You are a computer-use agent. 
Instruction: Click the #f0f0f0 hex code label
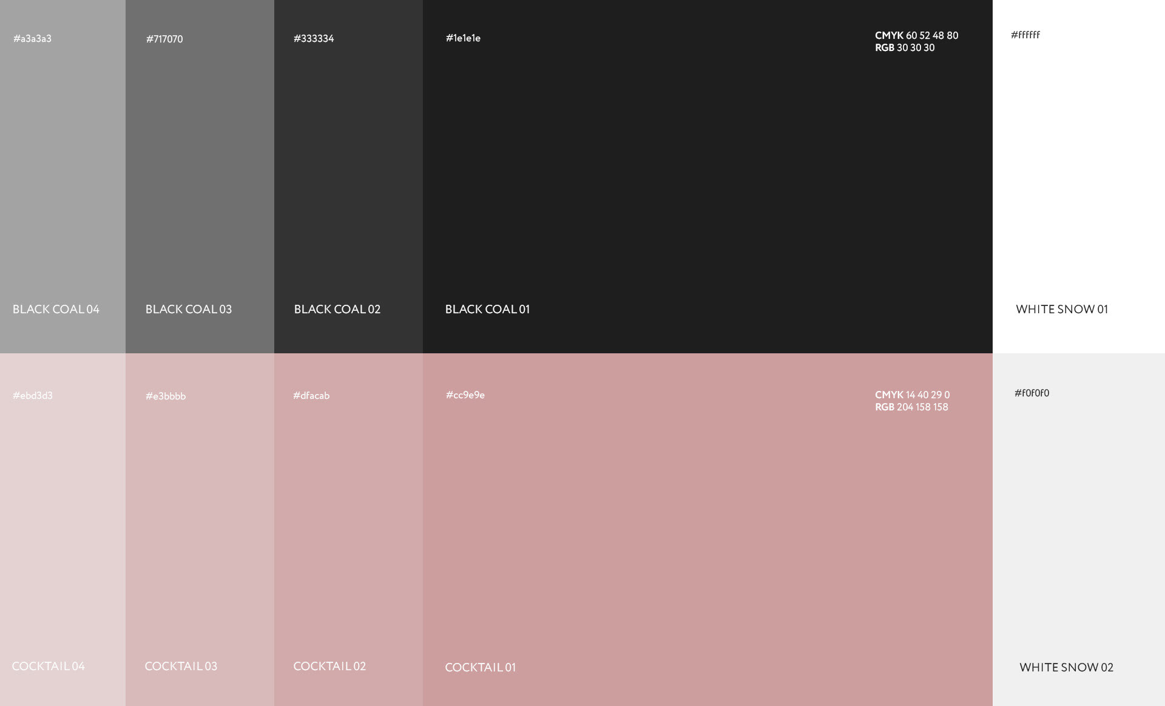point(1032,393)
